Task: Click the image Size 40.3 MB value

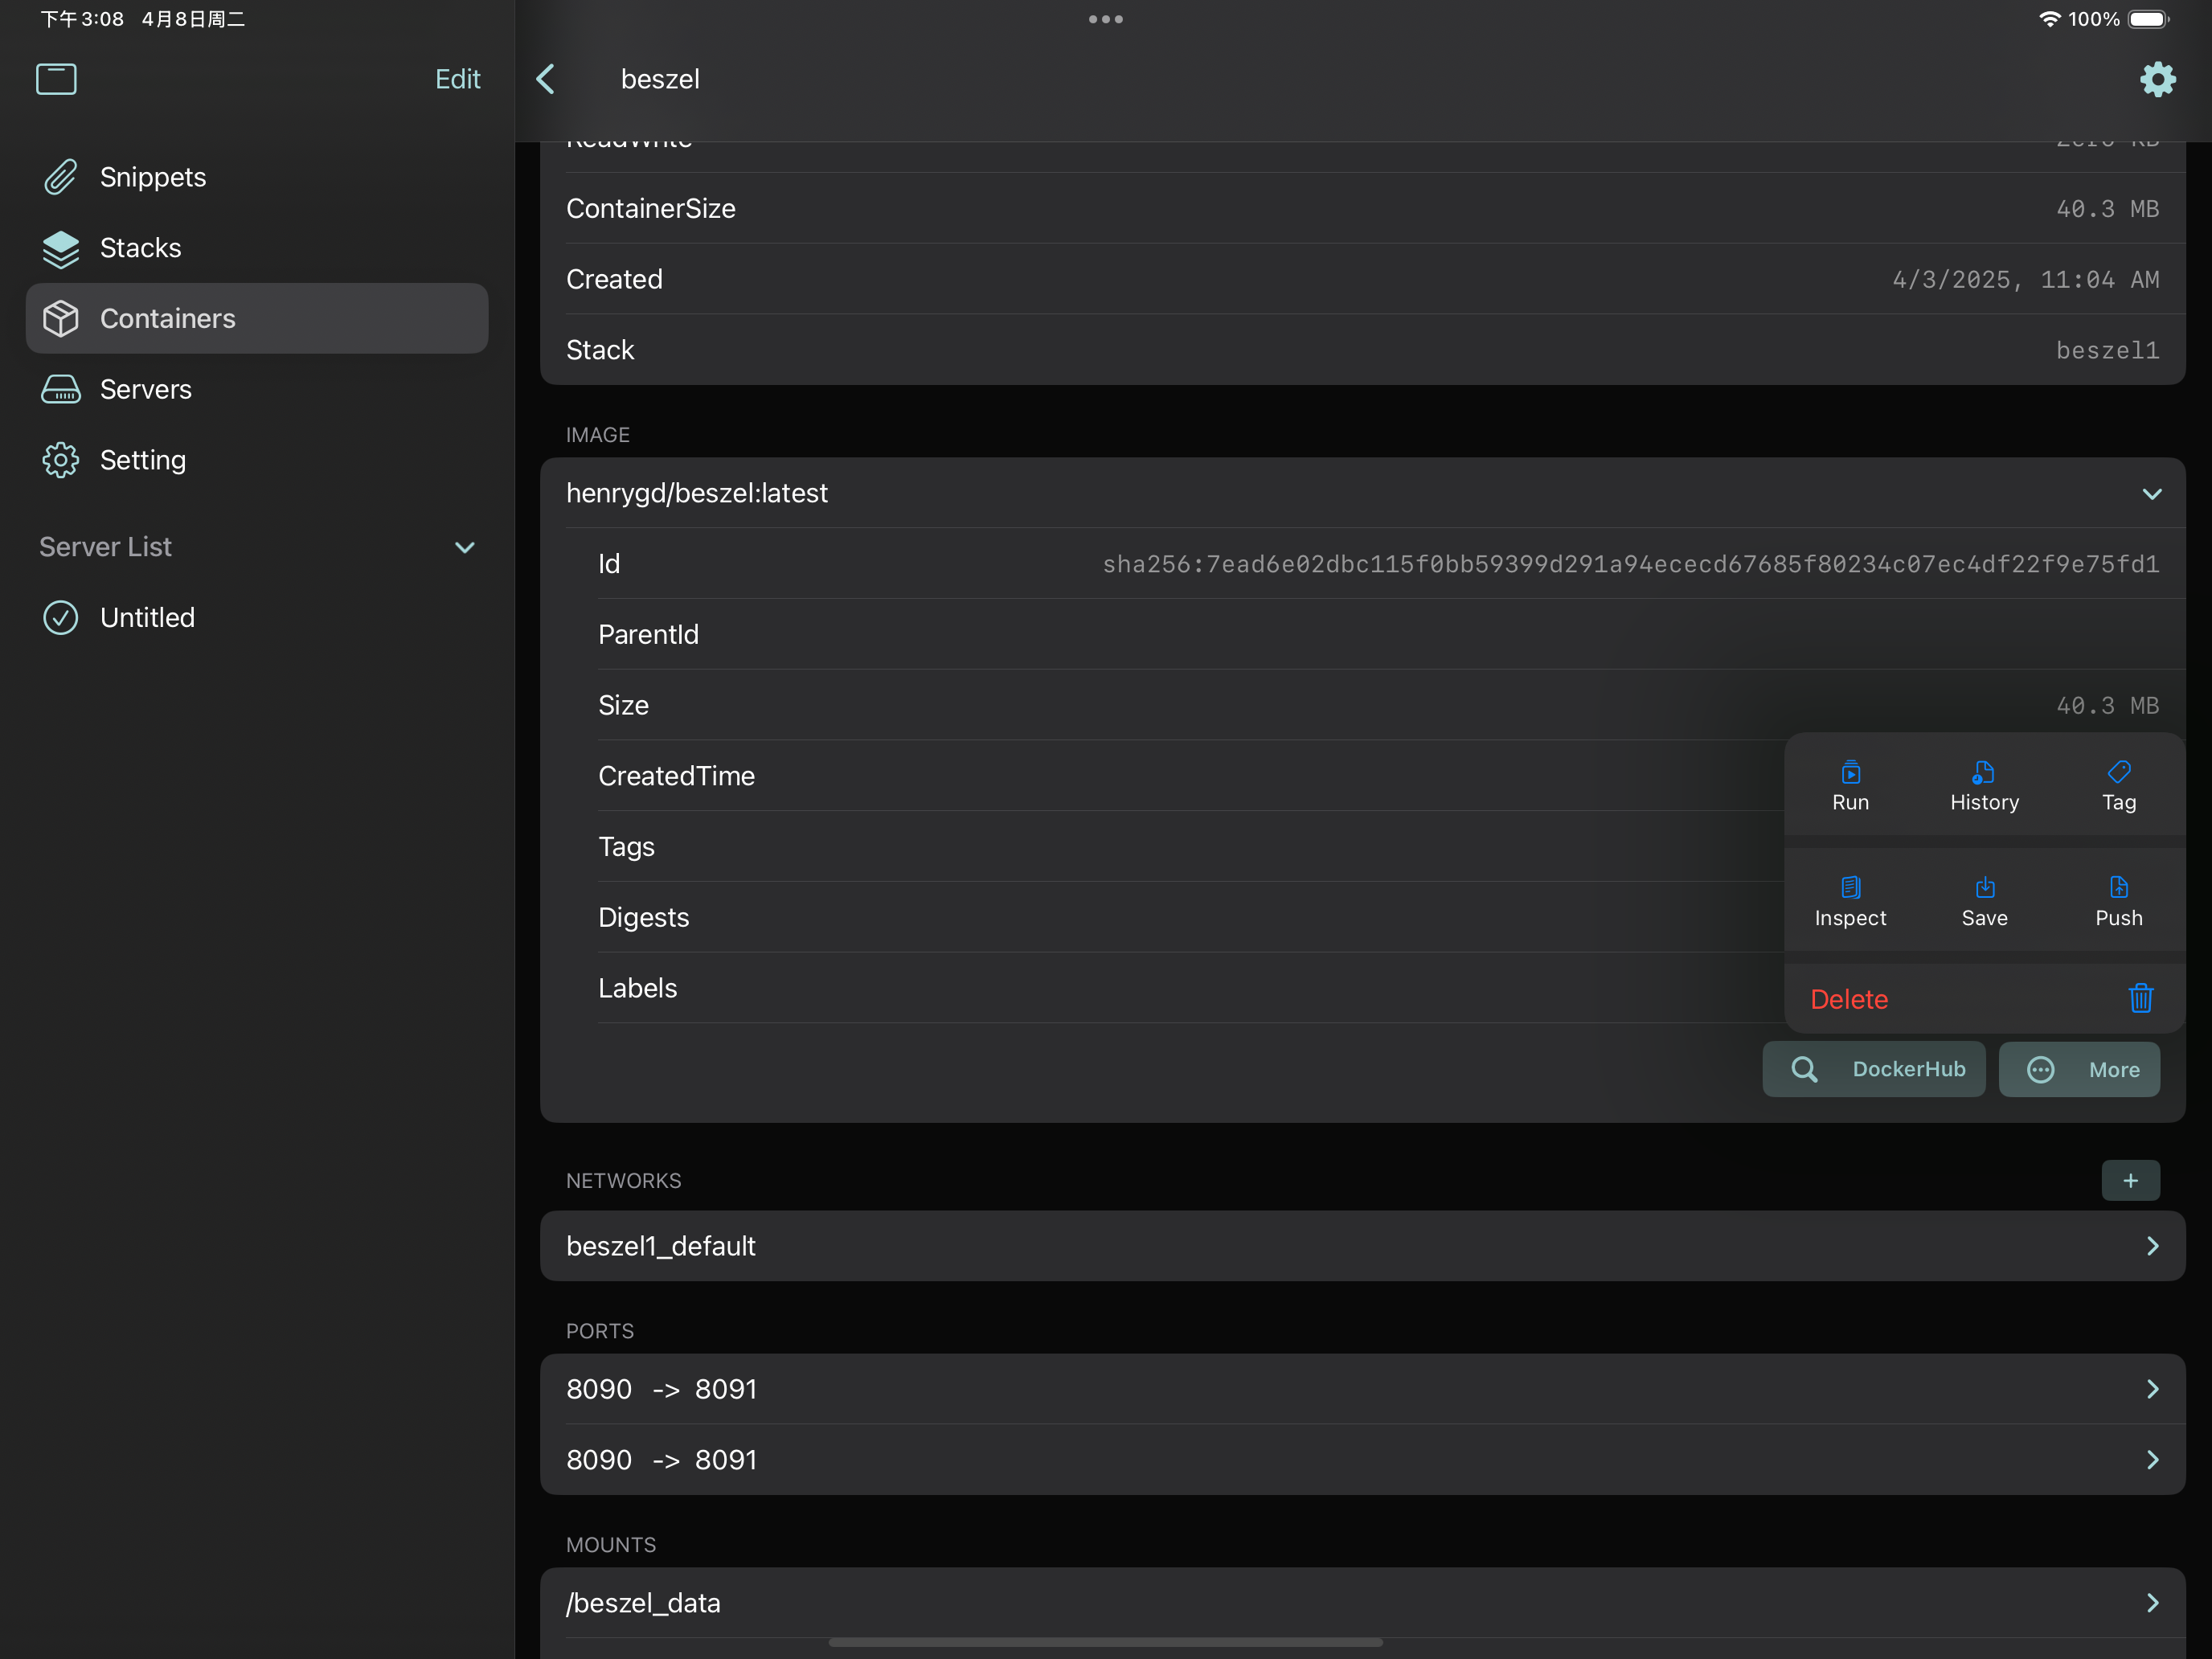Action: pyautogui.click(x=2107, y=706)
